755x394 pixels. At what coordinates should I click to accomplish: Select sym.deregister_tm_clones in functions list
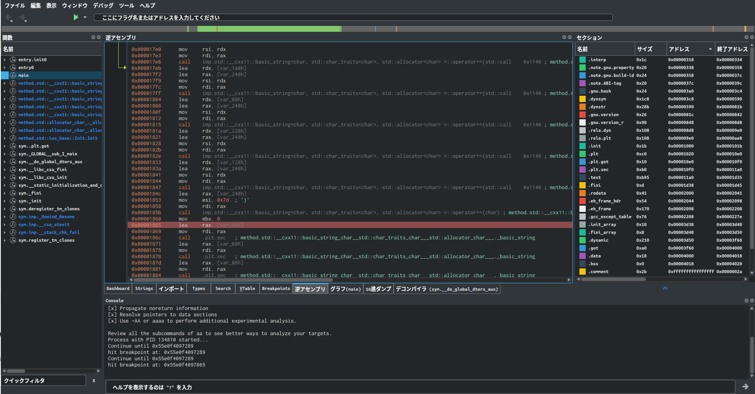pyautogui.click(x=49, y=209)
